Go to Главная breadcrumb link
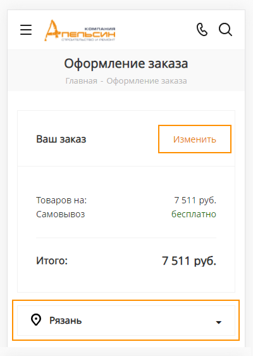Viewport: 253px width, 356px height. pyautogui.click(x=82, y=81)
